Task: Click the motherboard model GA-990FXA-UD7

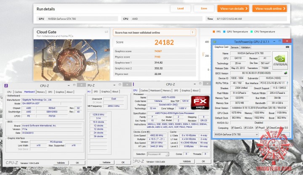Action: (41, 103)
